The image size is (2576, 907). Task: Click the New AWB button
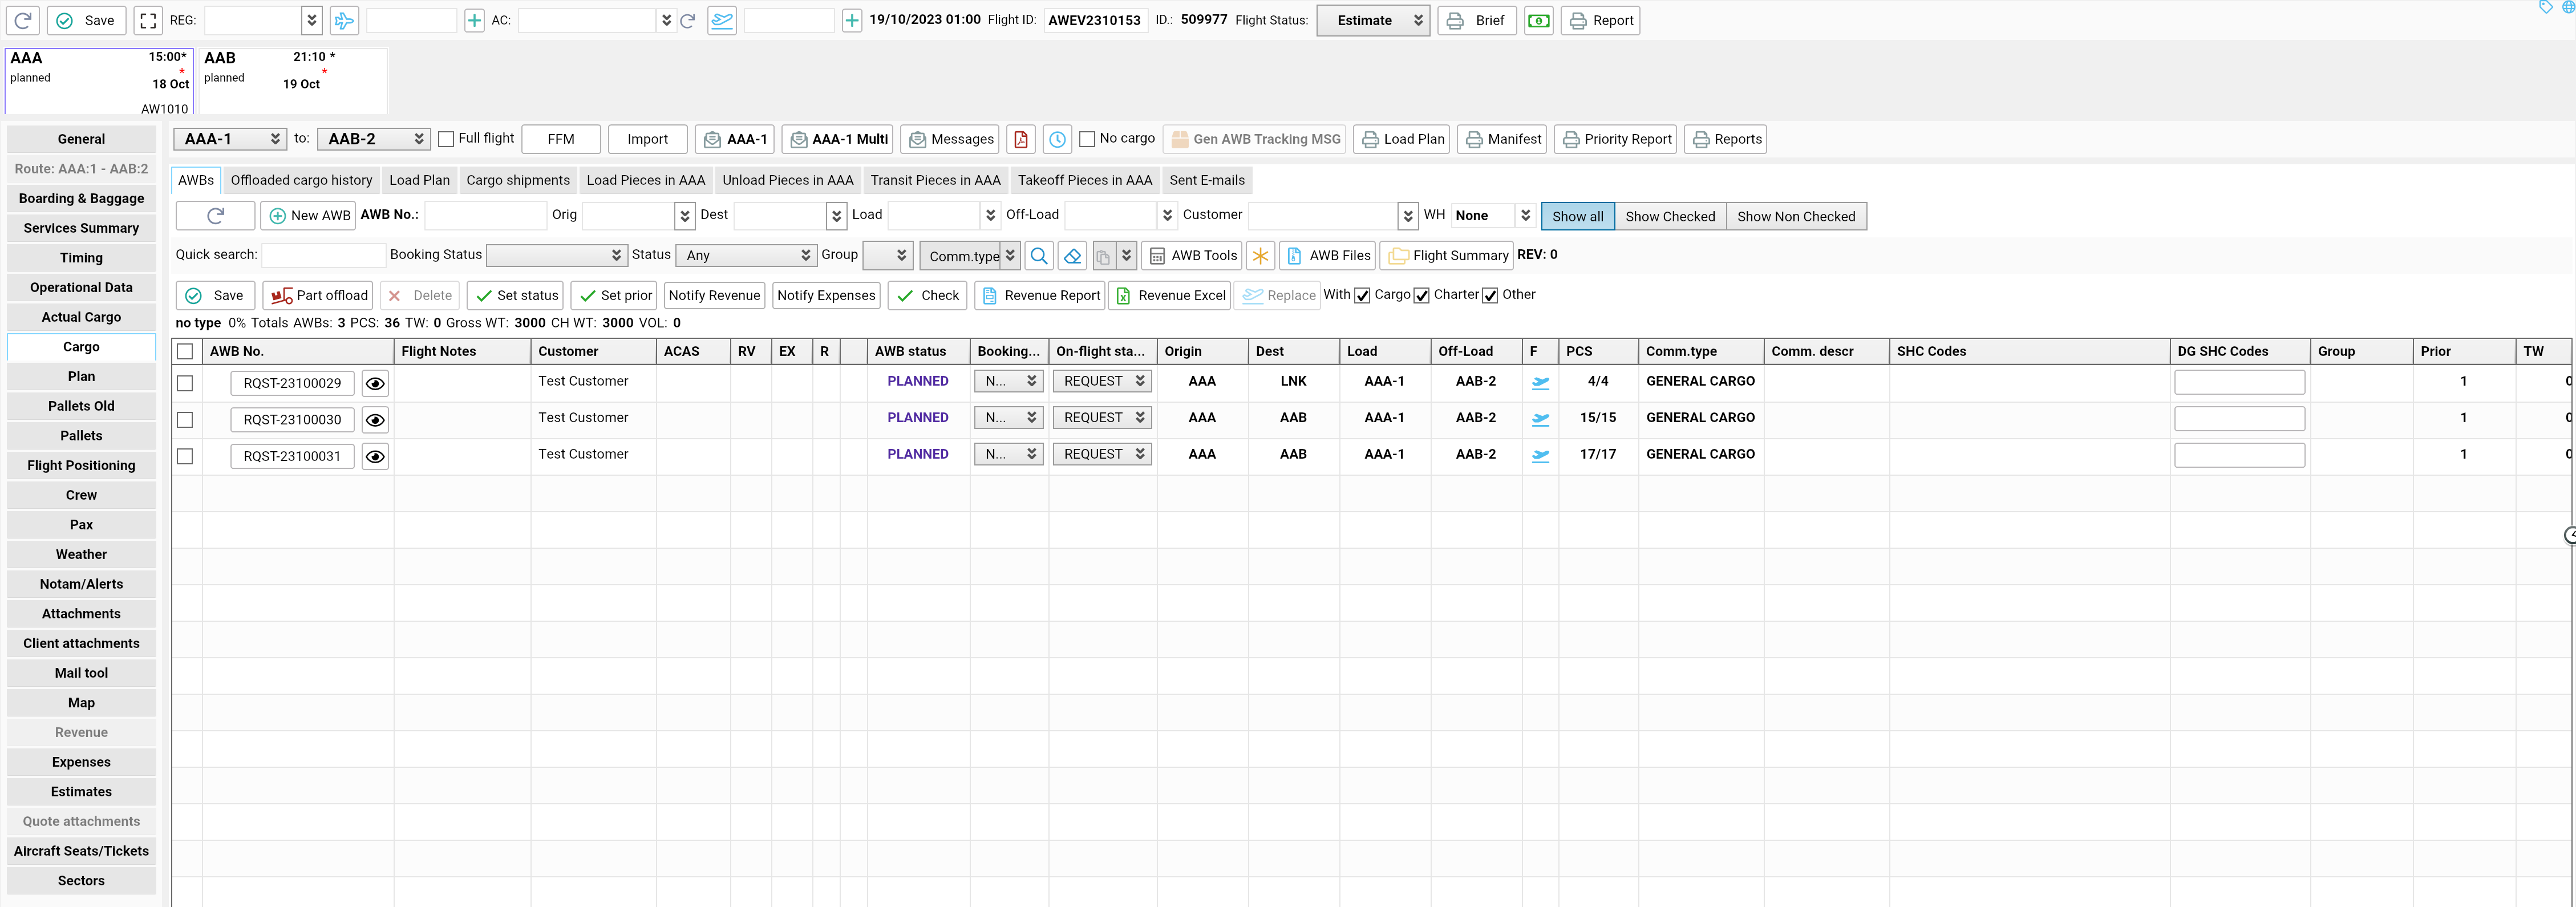pyautogui.click(x=309, y=215)
